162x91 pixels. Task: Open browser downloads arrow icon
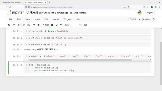(x=148, y=7)
